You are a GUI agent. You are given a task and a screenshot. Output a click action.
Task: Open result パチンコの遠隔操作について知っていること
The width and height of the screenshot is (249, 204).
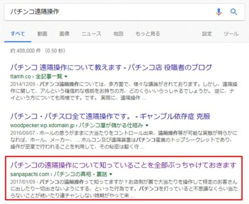point(123,165)
